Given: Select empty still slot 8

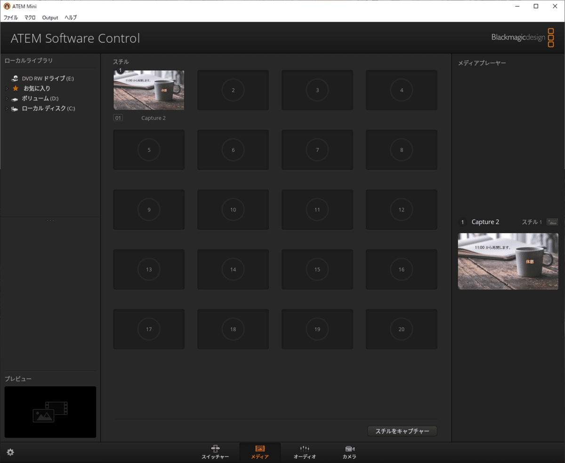Looking at the screenshot, I should point(402,150).
